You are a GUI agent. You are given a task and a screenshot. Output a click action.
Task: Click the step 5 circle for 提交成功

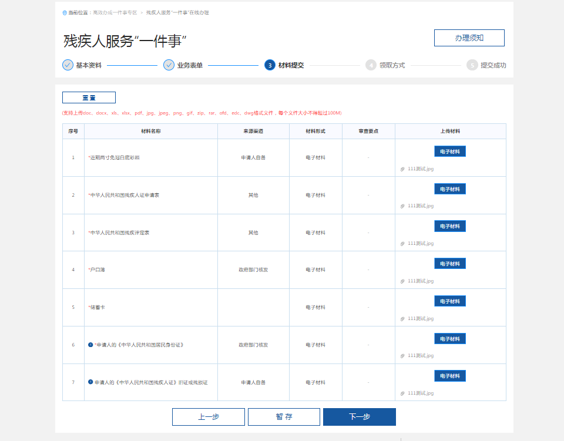click(x=472, y=65)
